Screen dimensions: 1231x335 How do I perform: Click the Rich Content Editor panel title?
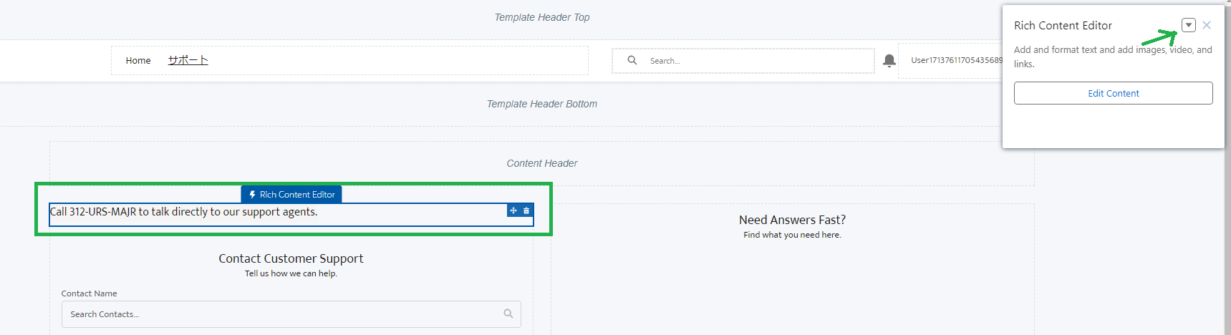click(1063, 26)
